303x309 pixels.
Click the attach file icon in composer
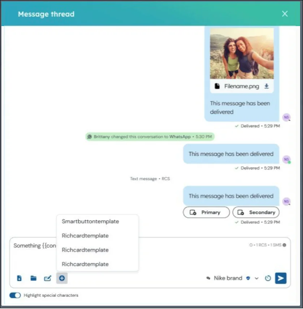tap(20, 278)
